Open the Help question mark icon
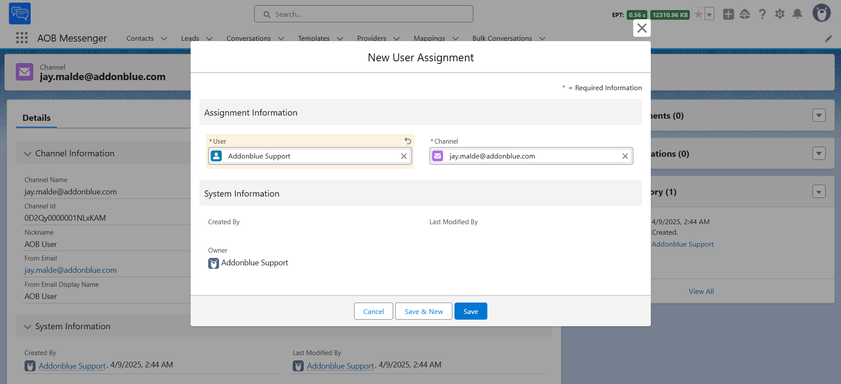 point(763,14)
